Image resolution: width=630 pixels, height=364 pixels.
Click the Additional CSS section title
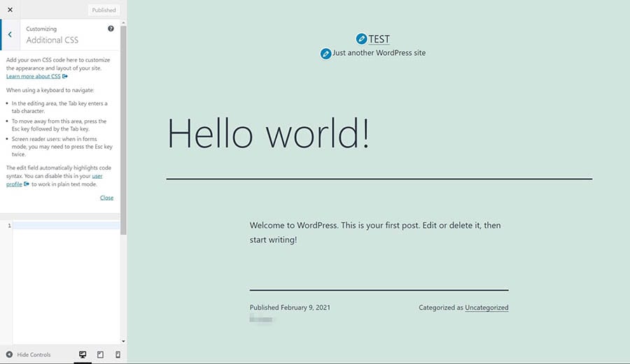pyautogui.click(x=52, y=40)
